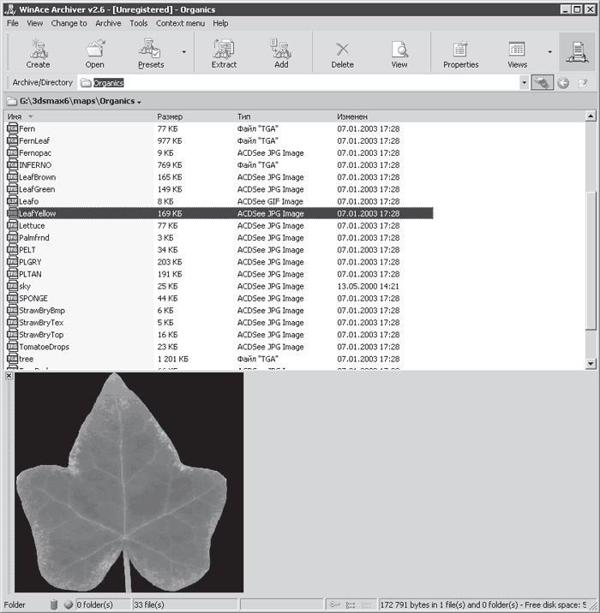The image size is (600, 613).
Task: Click the TGA file icon of Fern
Action: pyautogui.click(x=13, y=128)
